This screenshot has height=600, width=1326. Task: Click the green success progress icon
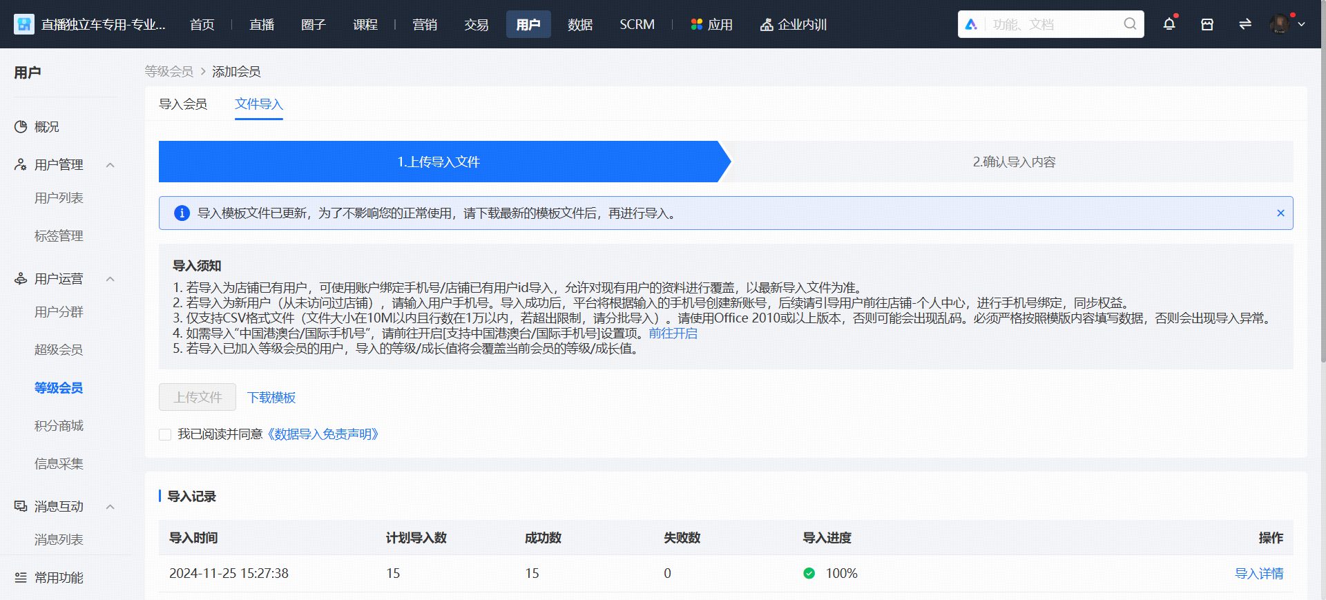[809, 573]
